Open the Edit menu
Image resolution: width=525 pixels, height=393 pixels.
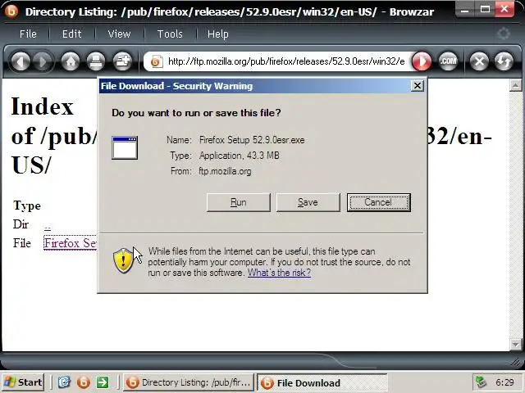pyautogui.click(x=71, y=34)
